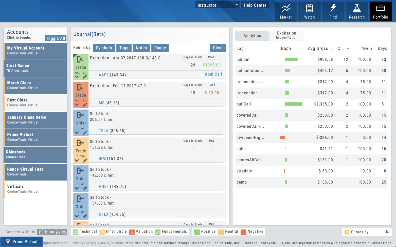
Task: Refine journal by Symbols
Action: (x=104, y=48)
